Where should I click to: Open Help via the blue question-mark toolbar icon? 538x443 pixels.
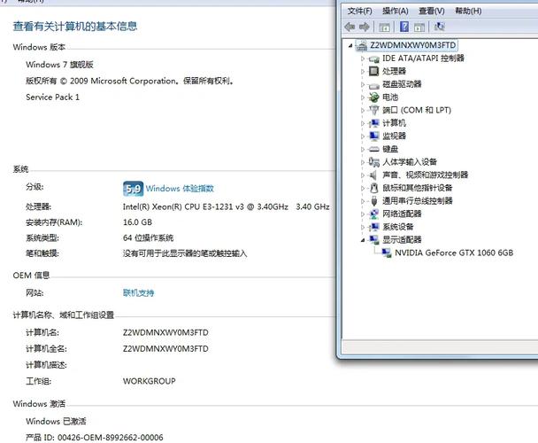[404, 27]
